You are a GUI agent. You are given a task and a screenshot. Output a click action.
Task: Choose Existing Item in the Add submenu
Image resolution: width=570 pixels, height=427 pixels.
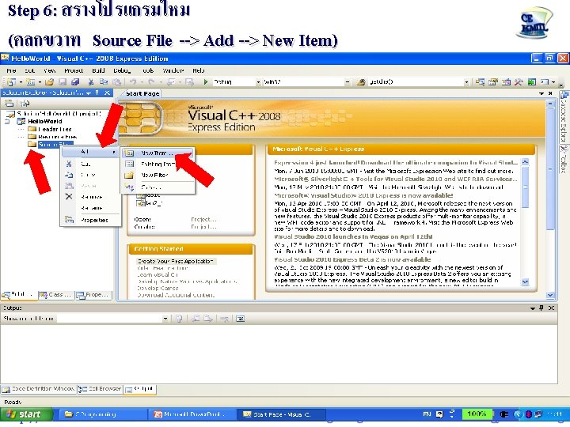tap(158, 164)
